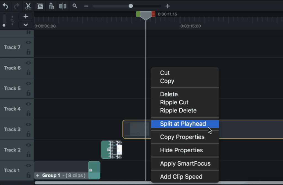Choose Ripple Delete from context menu
The height and width of the screenshot is (185, 283).
click(178, 111)
